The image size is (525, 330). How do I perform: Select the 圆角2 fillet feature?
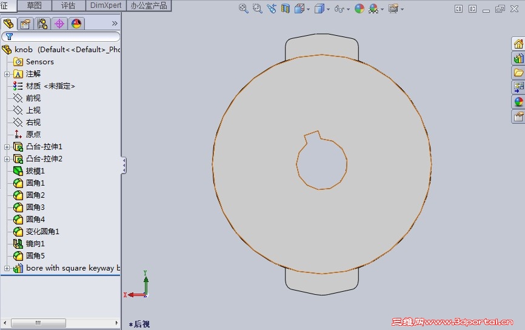28,195
